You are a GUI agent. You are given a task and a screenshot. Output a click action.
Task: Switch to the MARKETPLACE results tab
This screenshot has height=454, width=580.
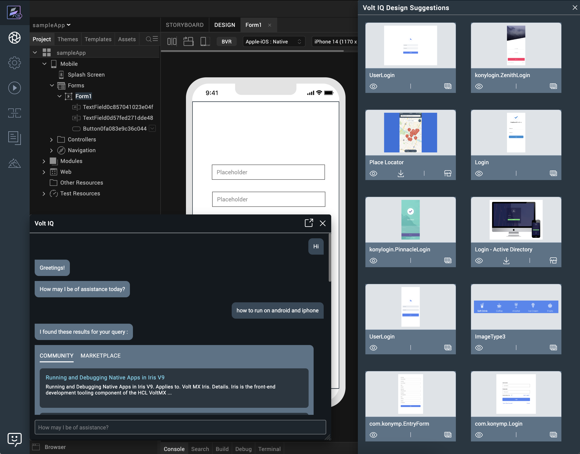pyautogui.click(x=100, y=356)
